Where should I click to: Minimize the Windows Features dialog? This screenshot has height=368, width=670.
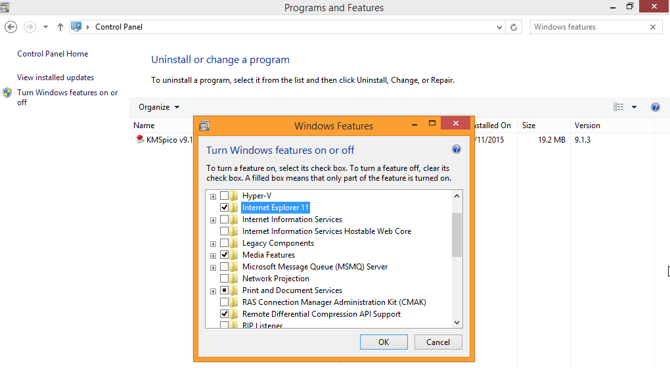coord(414,124)
